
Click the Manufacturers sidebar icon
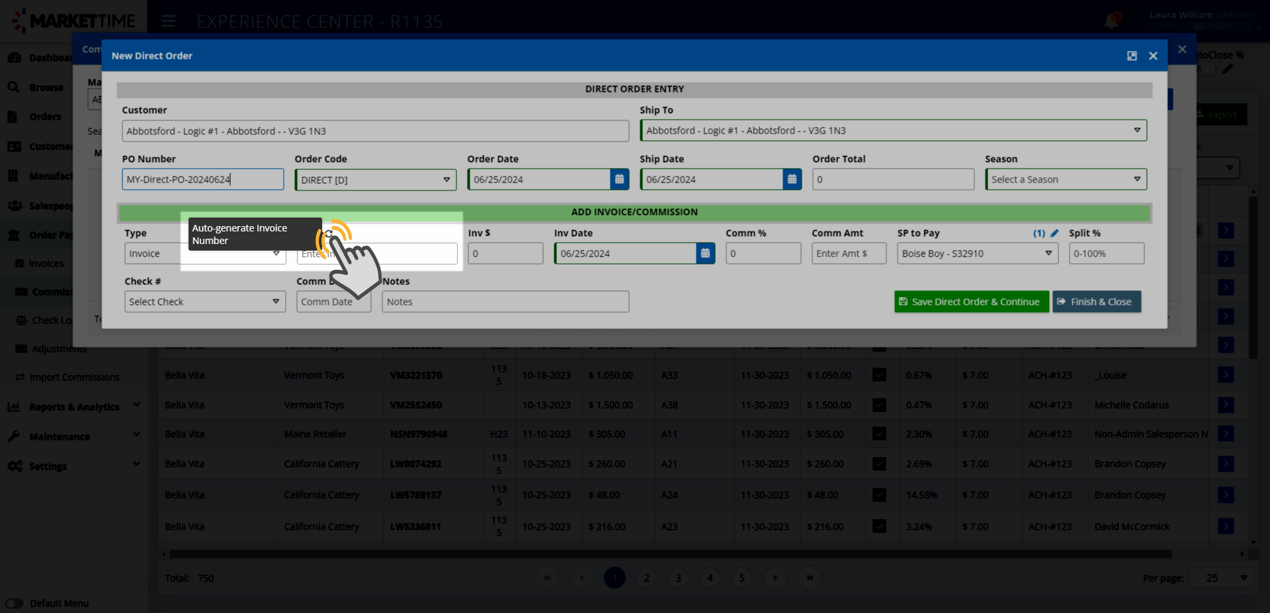[x=13, y=176]
